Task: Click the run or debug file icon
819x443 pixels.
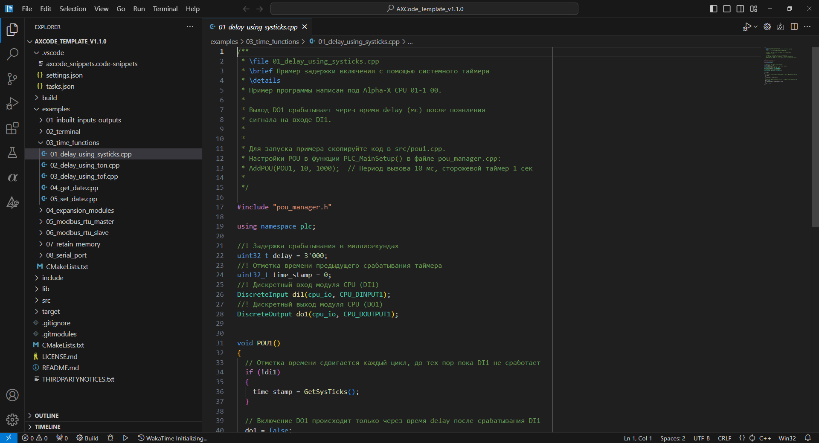Action: [x=746, y=27]
